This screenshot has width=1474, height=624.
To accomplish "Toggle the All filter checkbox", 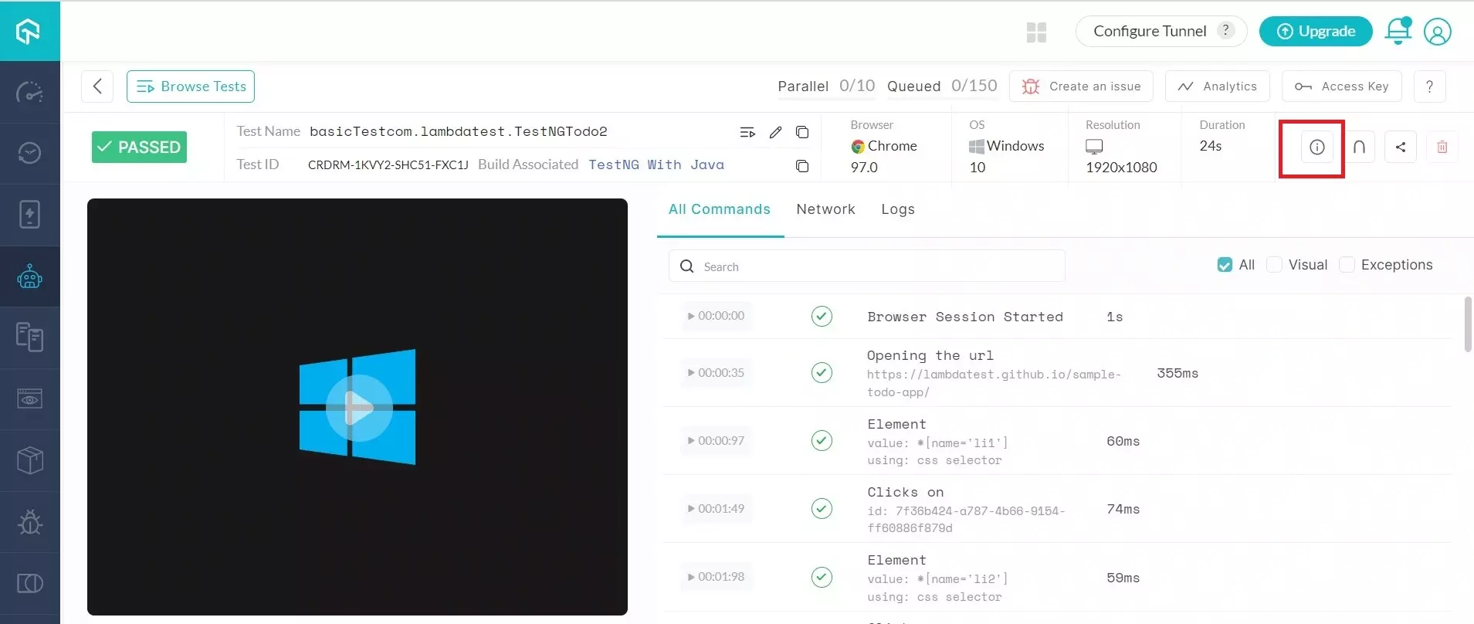I will coord(1225,265).
